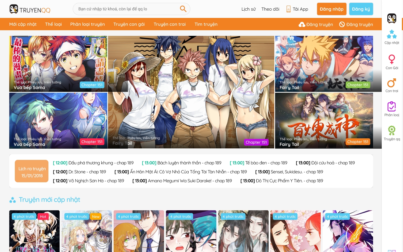403x252 pixels.
Task: Open the card with orange-haired girl and suited man
Action: click(139, 231)
